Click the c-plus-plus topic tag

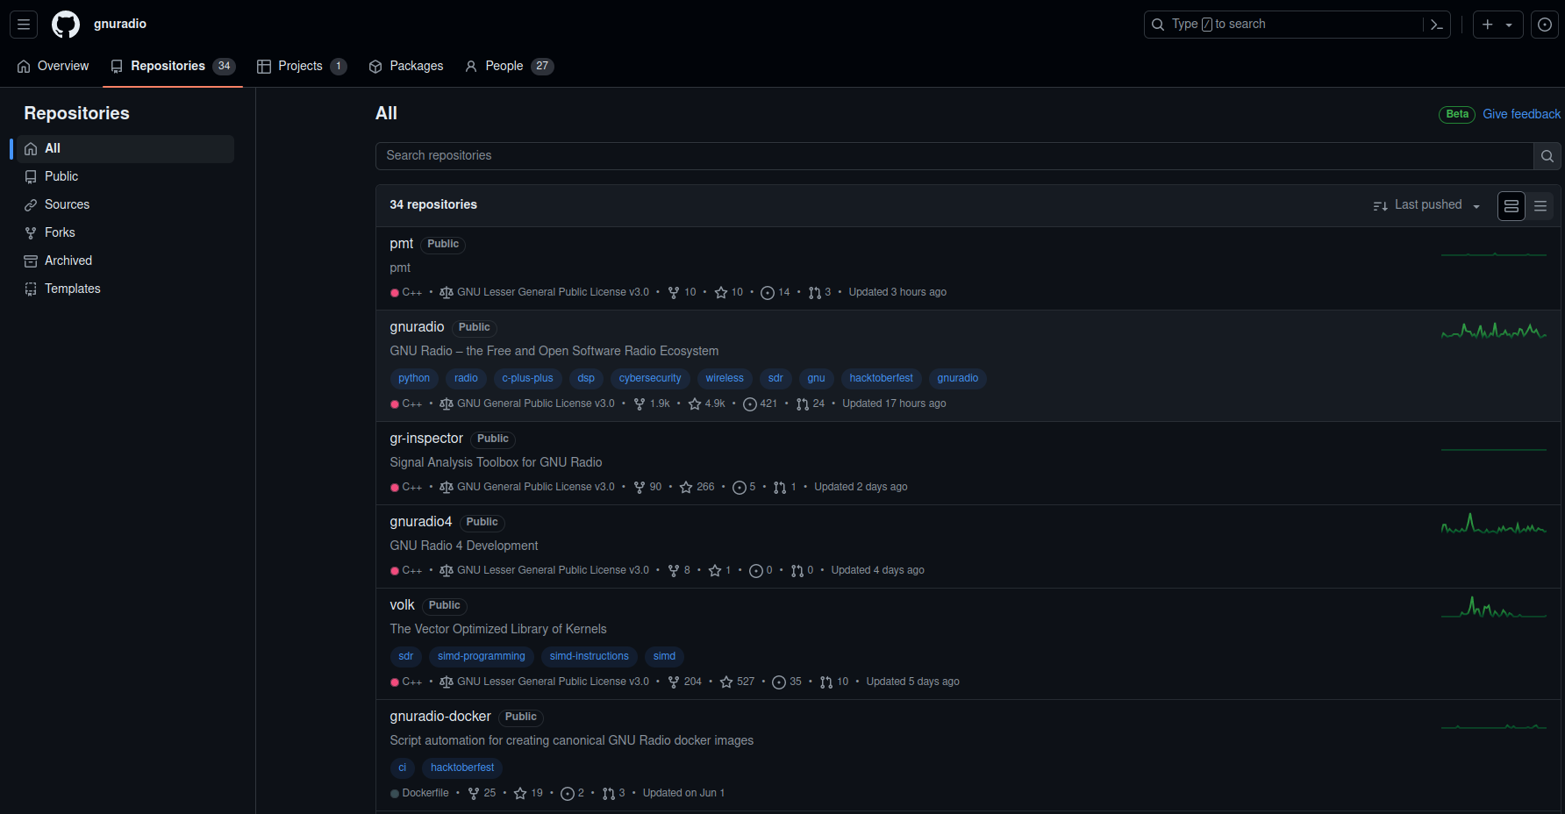527,378
